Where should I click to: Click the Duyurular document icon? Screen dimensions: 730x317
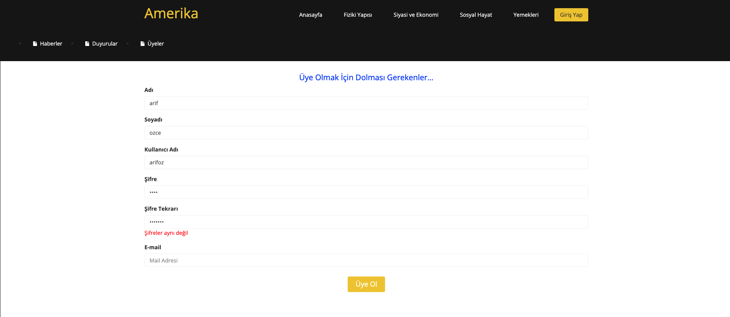pyautogui.click(x=87, y=44)
